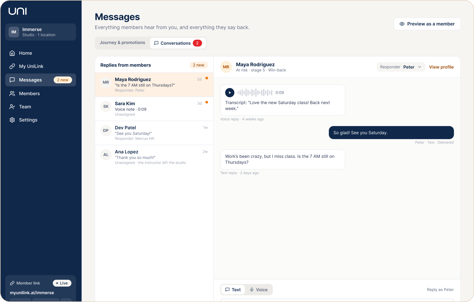Click the MR avatar in conversation list
Viewport: 474px width, 302px height.
[x=106, y=82]
